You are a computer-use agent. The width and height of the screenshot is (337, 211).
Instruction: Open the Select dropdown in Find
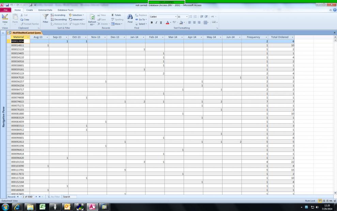tap(141, 24)
